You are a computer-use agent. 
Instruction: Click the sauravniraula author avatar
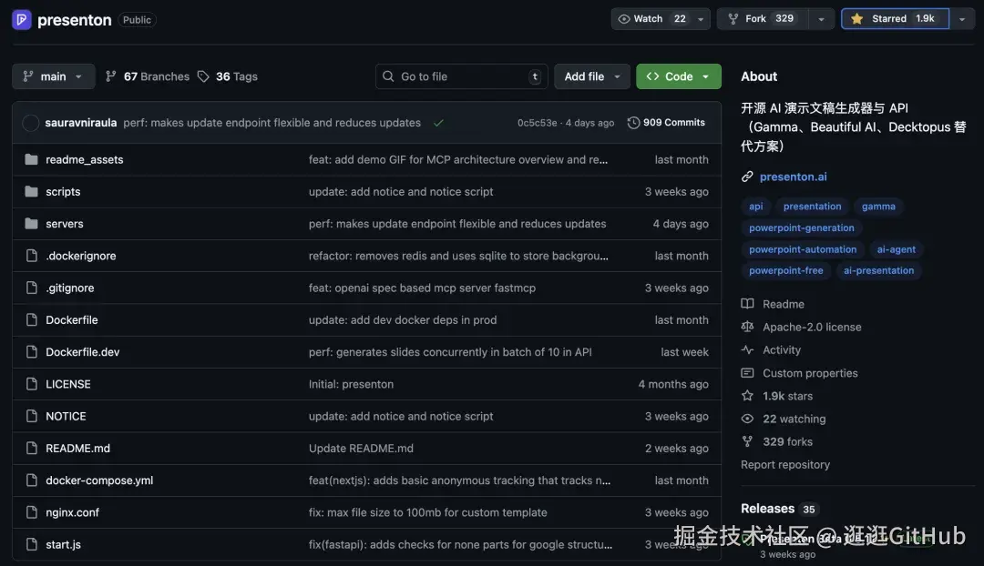(x=31, y=123)
